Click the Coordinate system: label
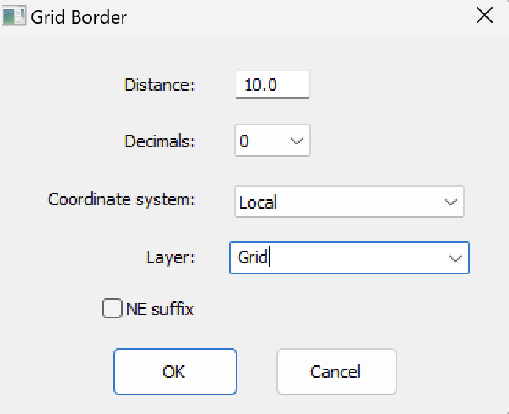Viewport: 509px width, 414px height. [122, 199]
